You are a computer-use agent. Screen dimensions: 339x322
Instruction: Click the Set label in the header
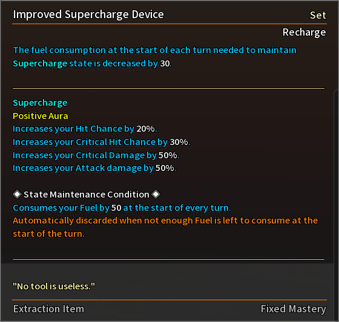[318, 15]
